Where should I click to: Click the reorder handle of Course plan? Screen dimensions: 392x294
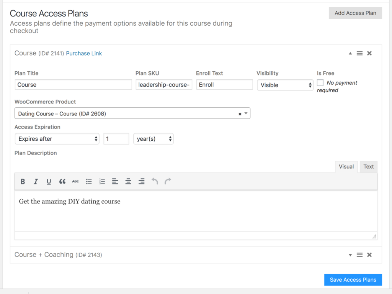pos(359,53)
